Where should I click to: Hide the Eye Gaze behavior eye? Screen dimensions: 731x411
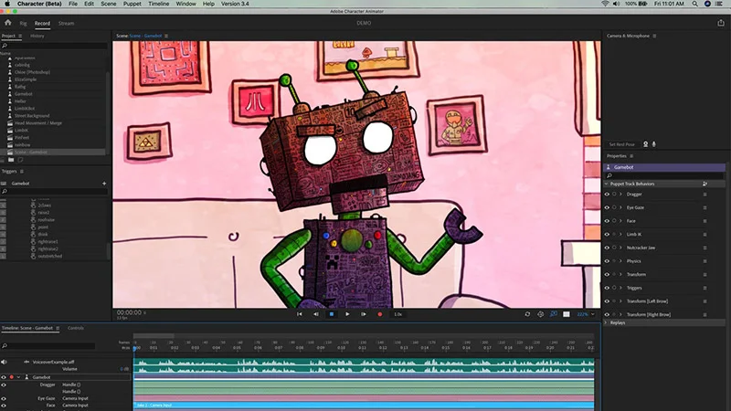click(607, 208)
